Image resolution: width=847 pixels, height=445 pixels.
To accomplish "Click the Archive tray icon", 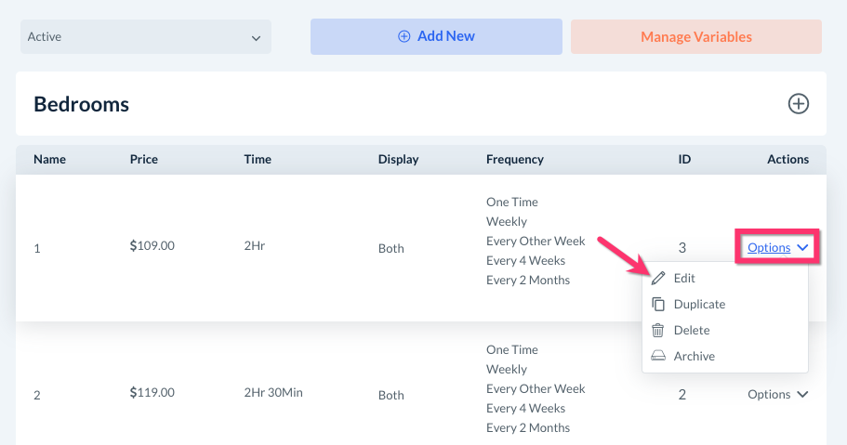I will point(658,356).
